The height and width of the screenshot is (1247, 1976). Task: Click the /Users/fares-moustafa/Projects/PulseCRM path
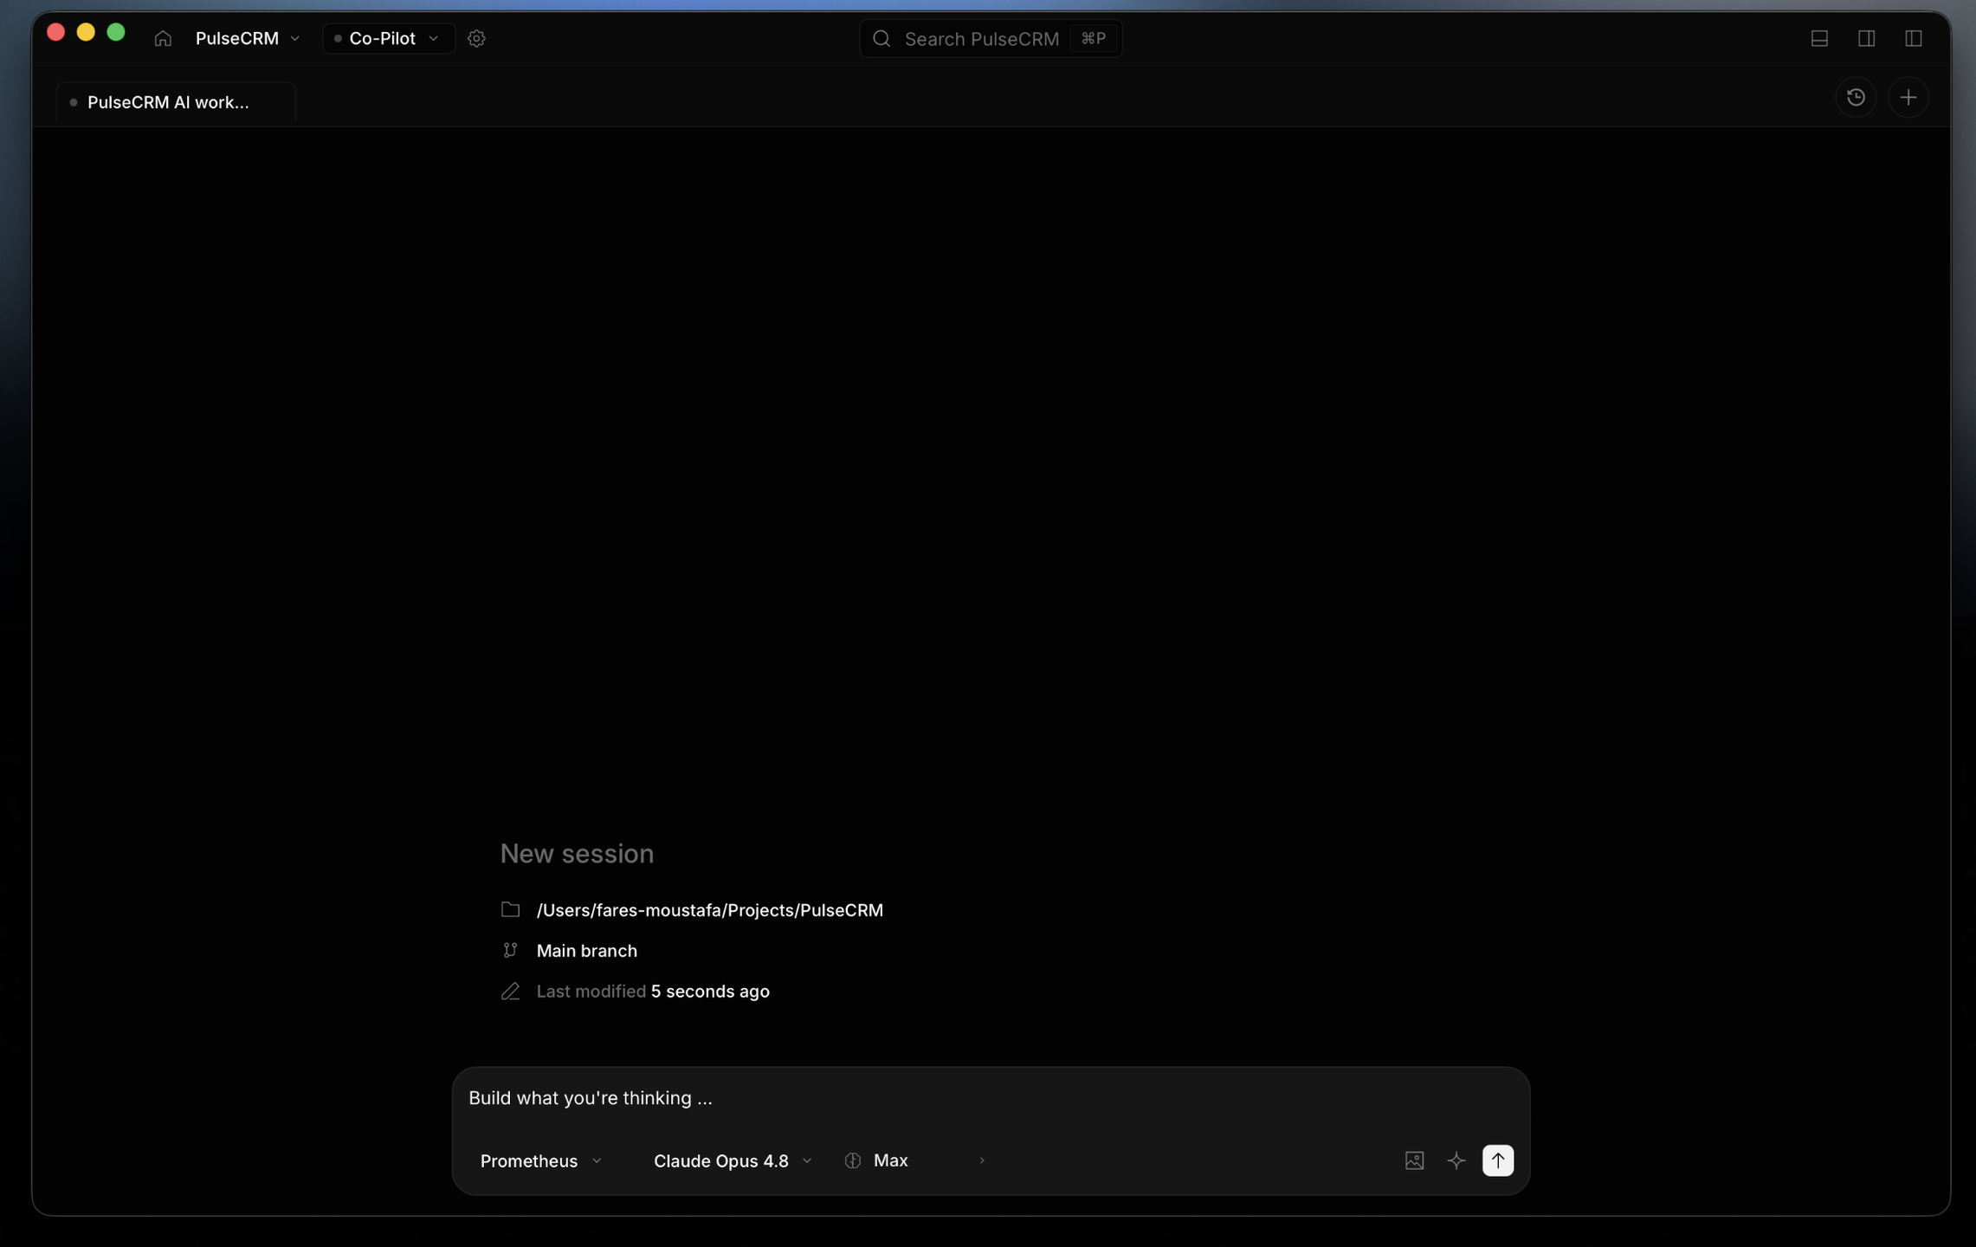click(709, 909)
